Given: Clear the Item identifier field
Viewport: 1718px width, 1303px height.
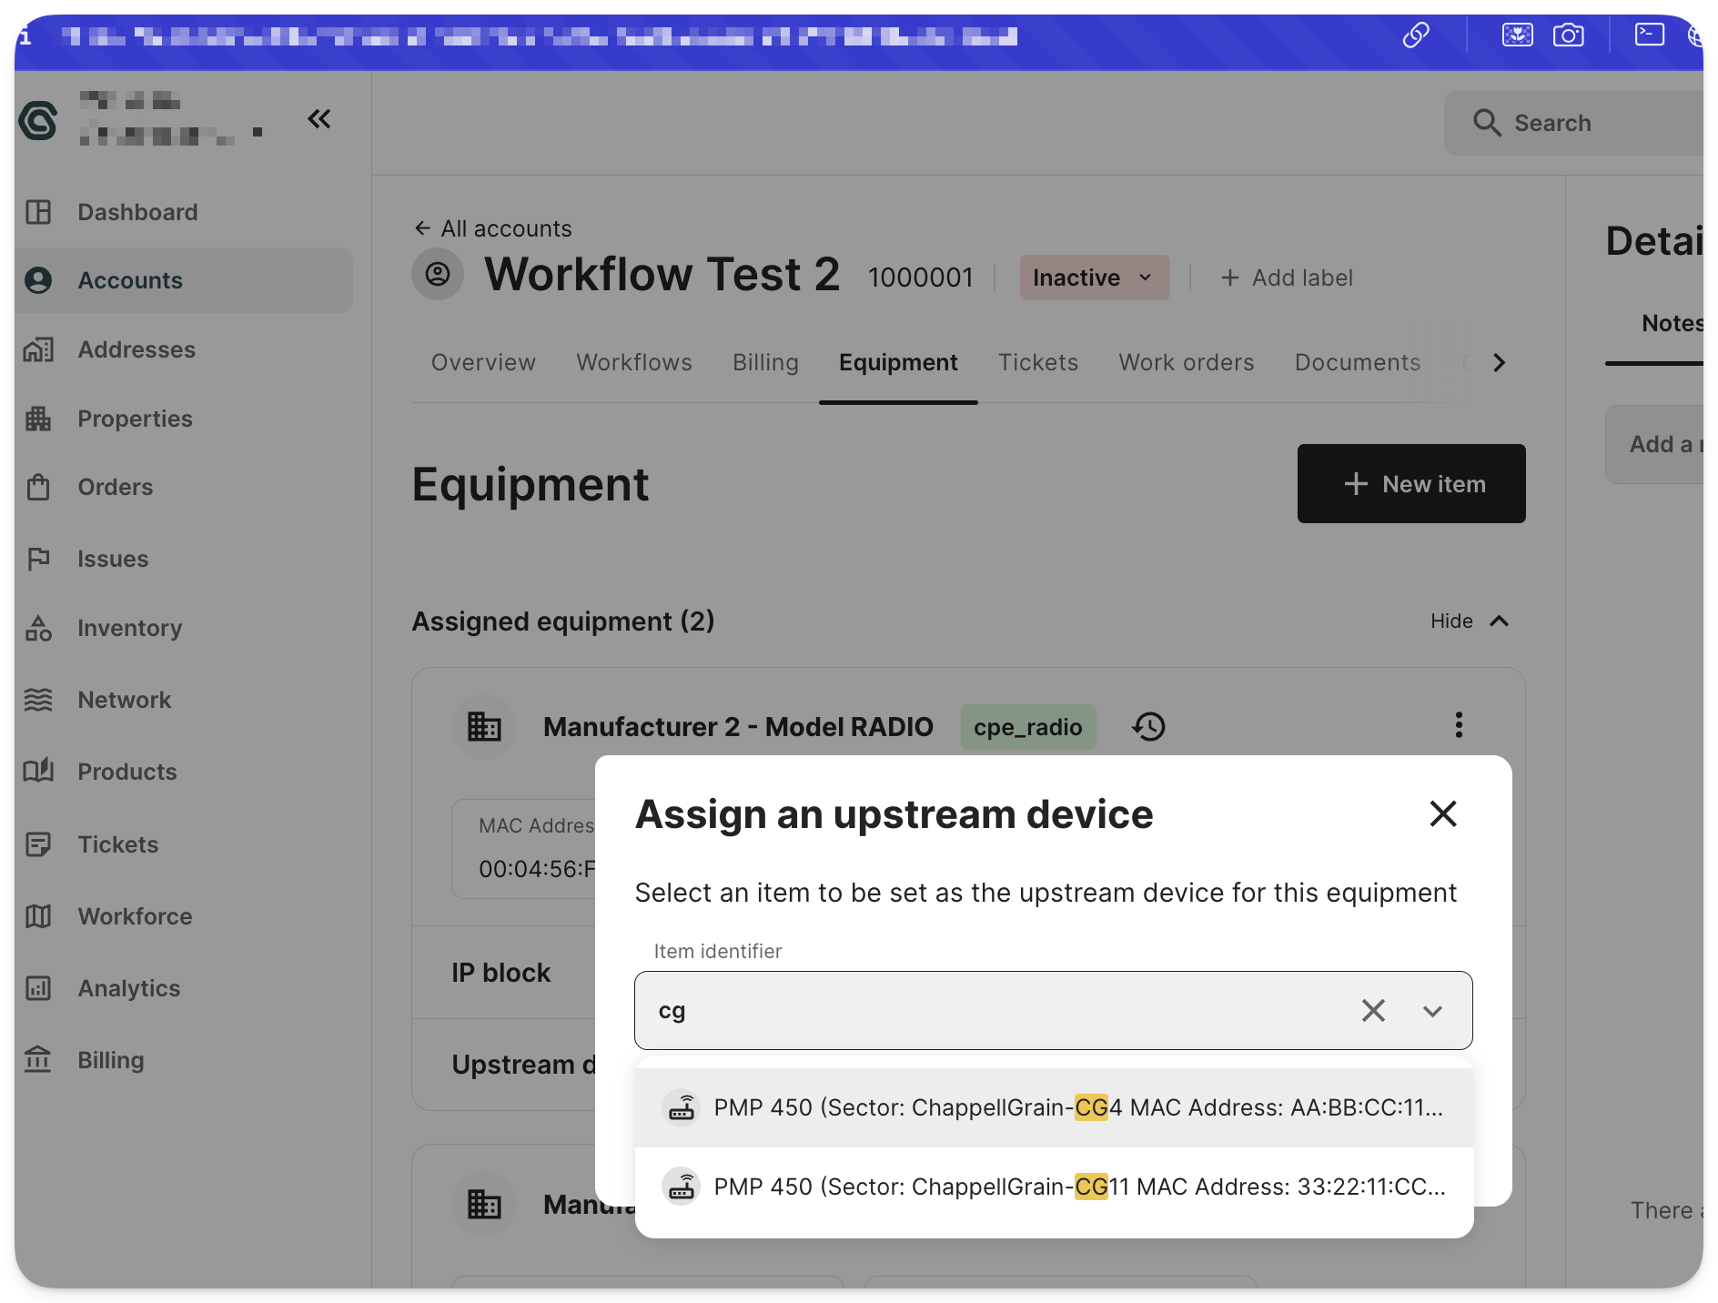Looking at the screenshot, I should 1373,1011.
